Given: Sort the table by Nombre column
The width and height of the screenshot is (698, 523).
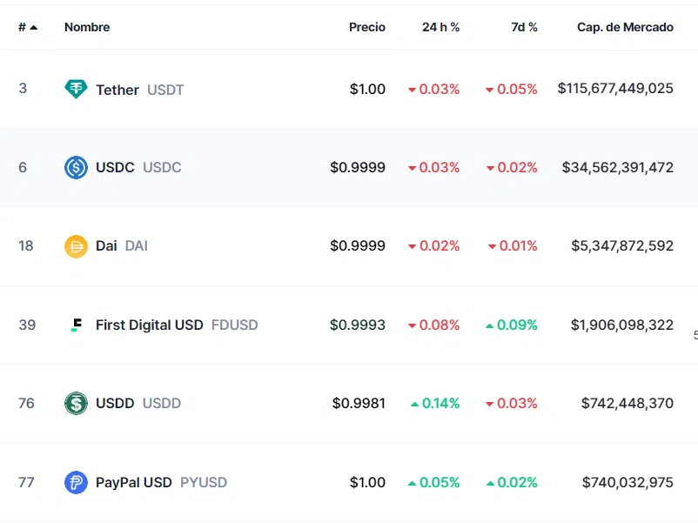Looking at the screenshot, I should pos(87,27).
